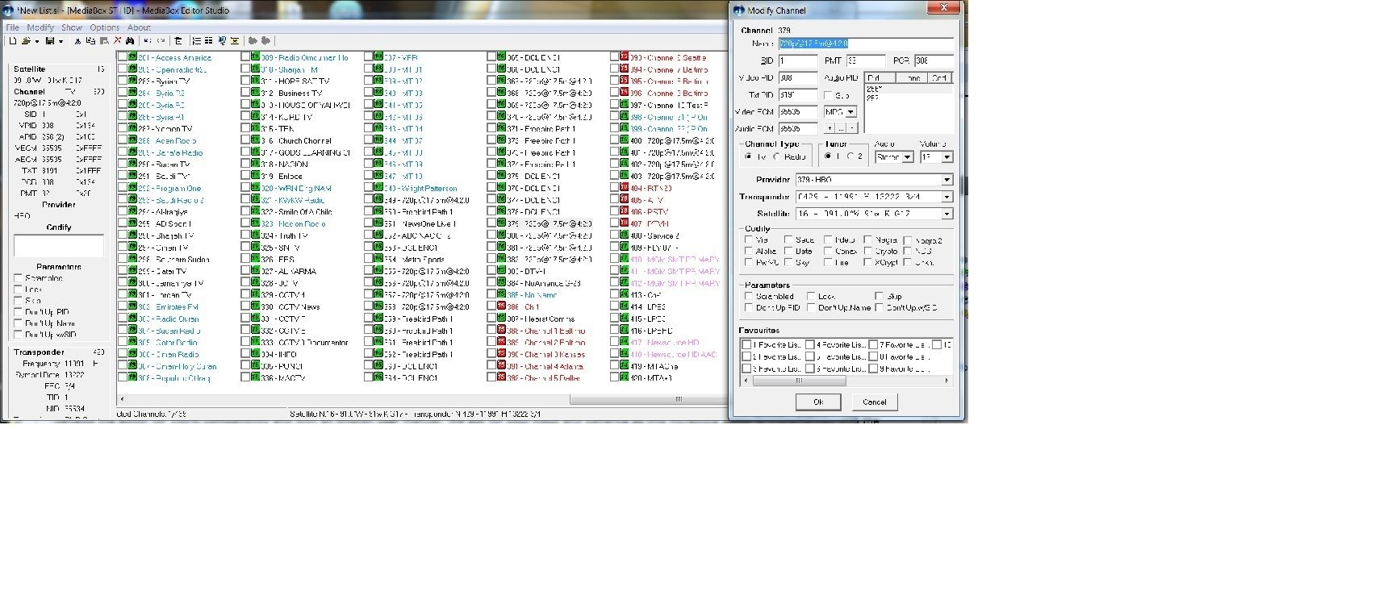Click the minus button under Audio PID list
This screenshot has width=1379, height=604.
click(x=852, y=128)
